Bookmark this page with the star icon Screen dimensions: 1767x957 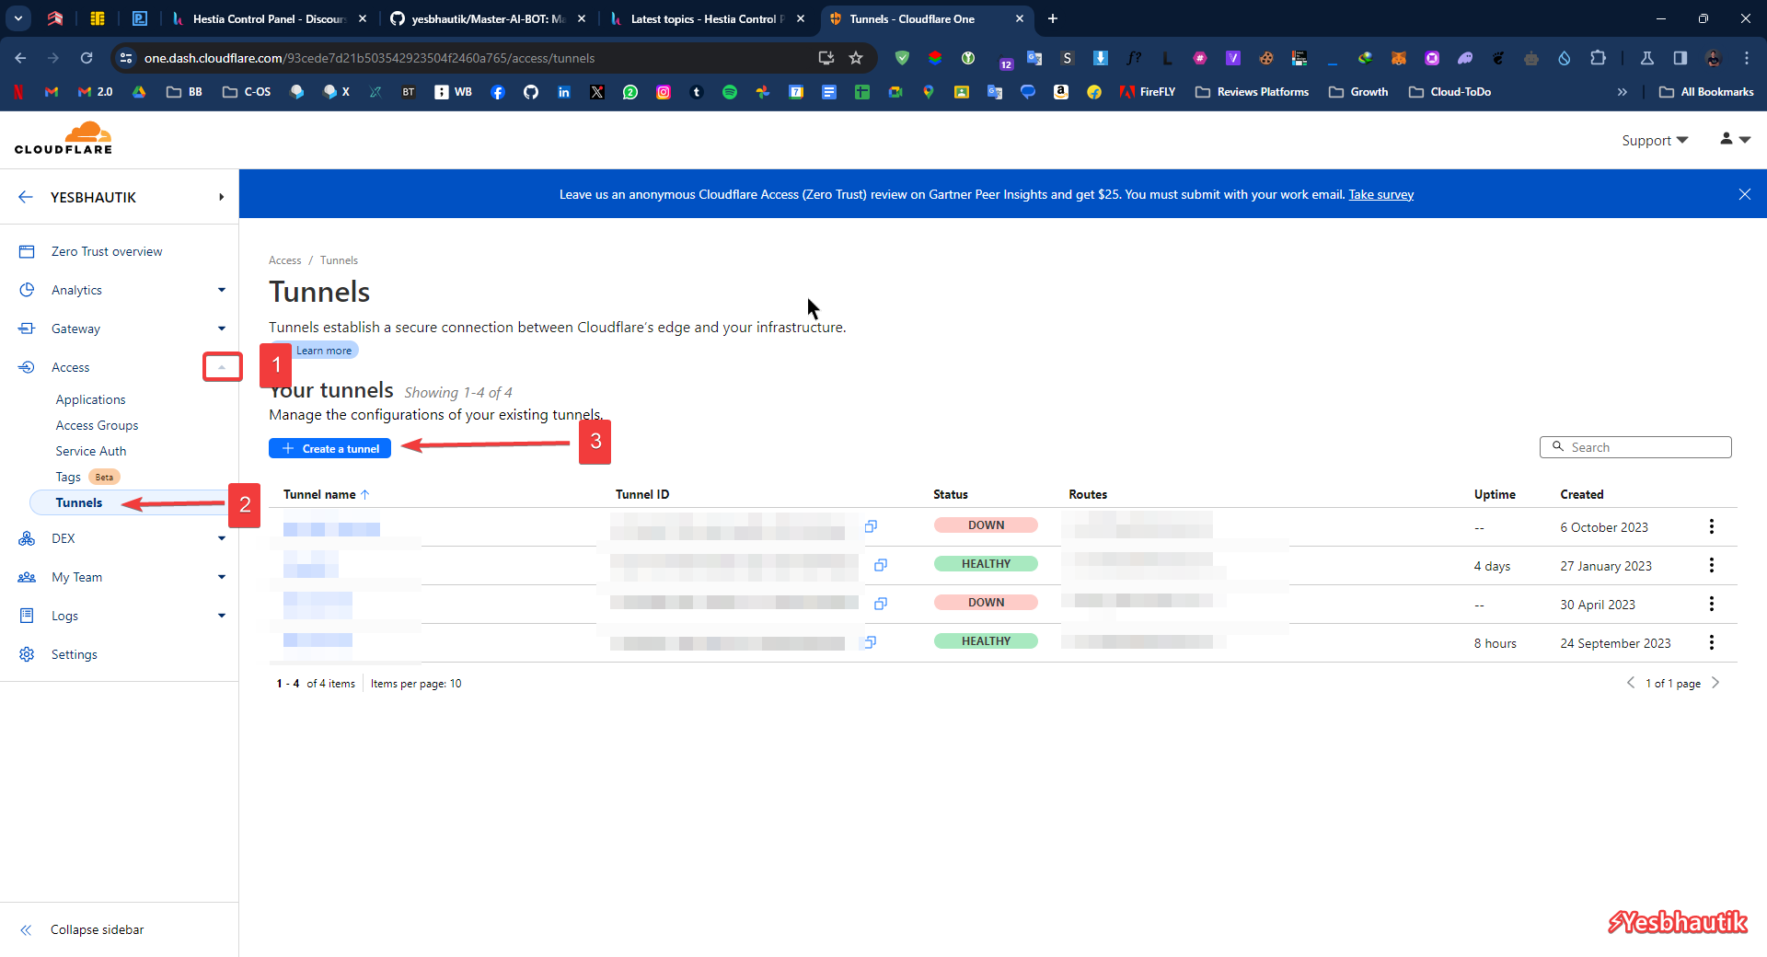pos(856,58)
